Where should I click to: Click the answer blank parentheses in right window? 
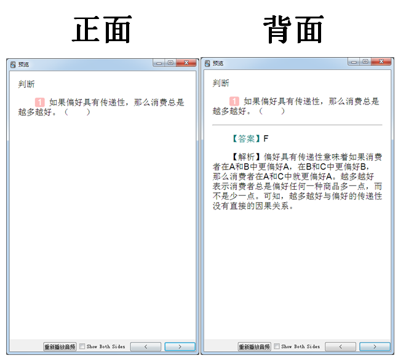click(272, 111)
